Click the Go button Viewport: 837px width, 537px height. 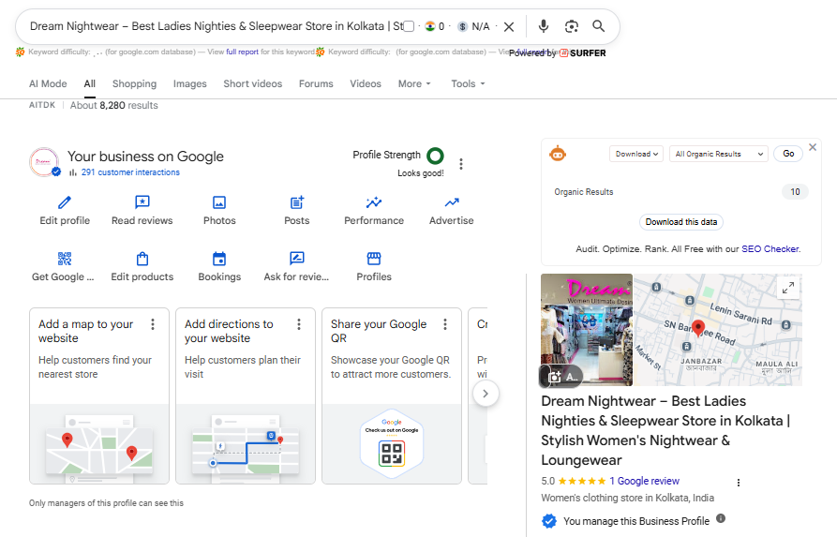coord(788,154)
